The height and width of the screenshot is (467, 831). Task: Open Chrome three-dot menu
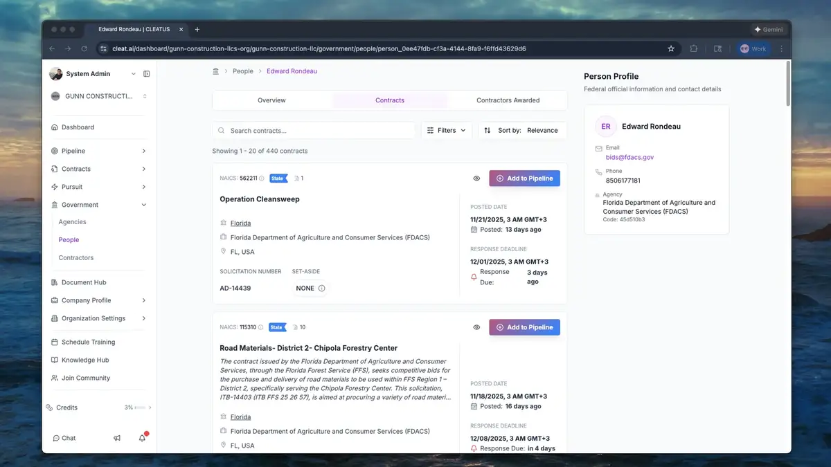tap(782, 49)
